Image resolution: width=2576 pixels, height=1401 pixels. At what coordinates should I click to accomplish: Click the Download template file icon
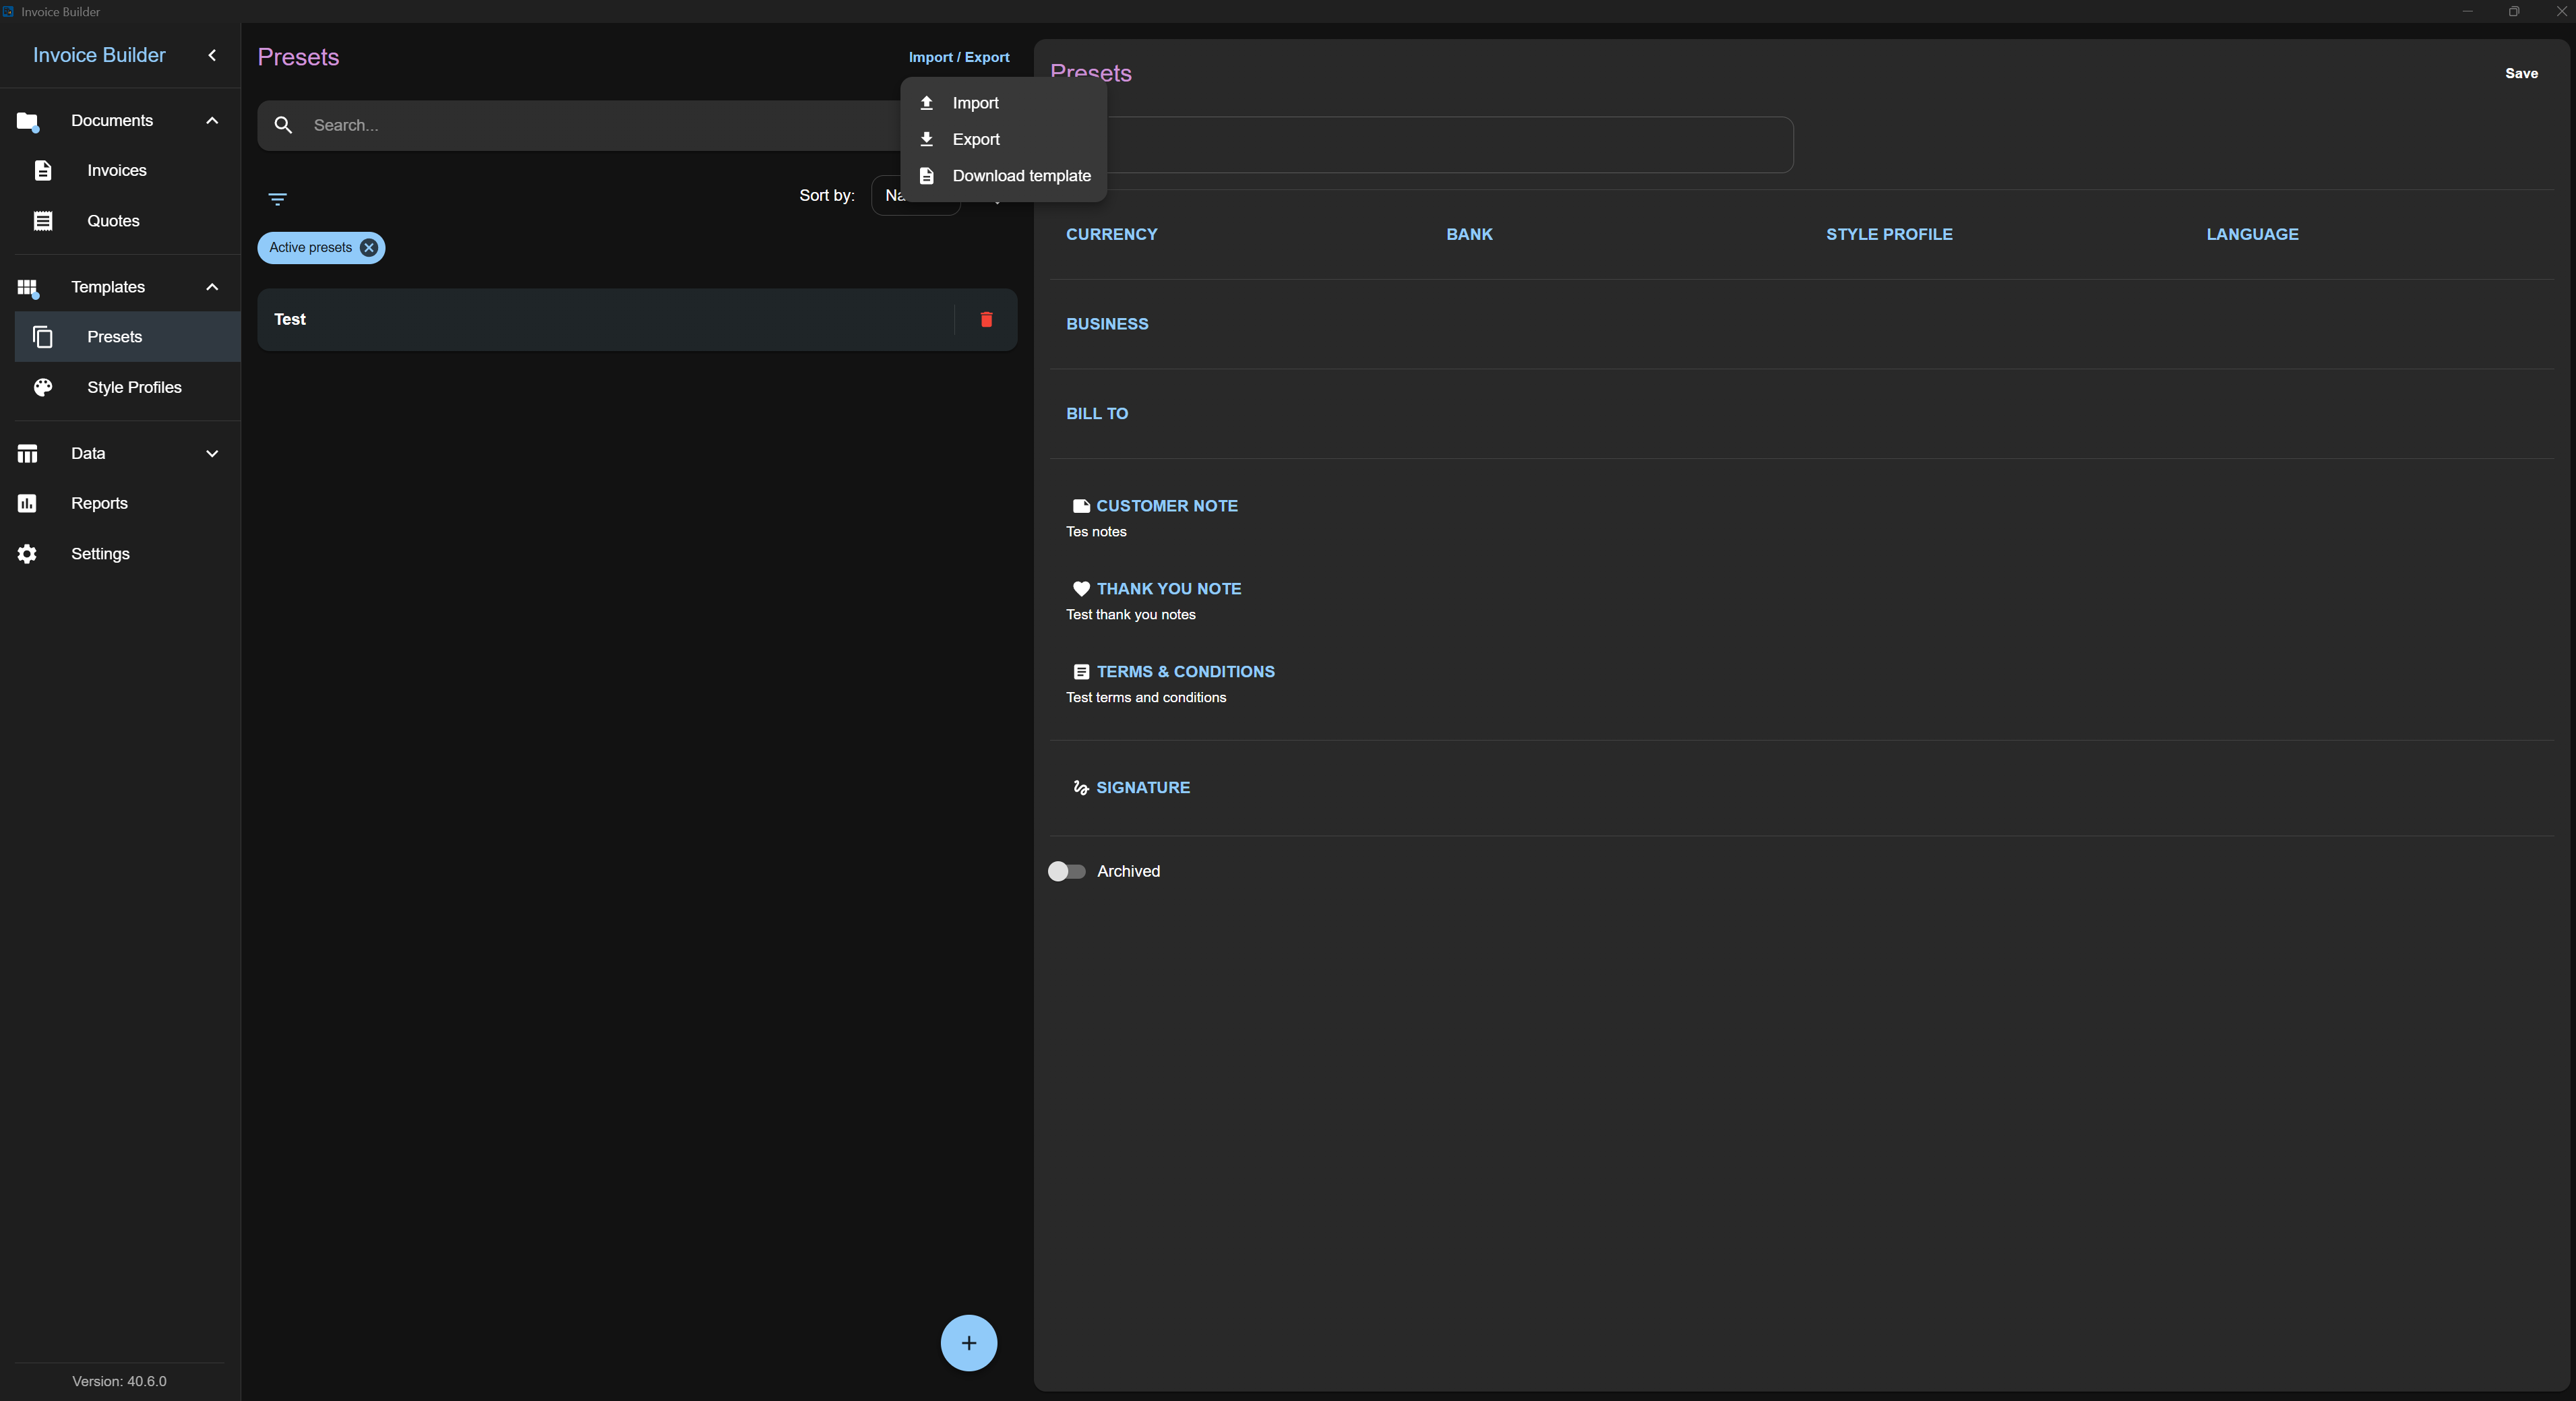click(x=927, y=176)
